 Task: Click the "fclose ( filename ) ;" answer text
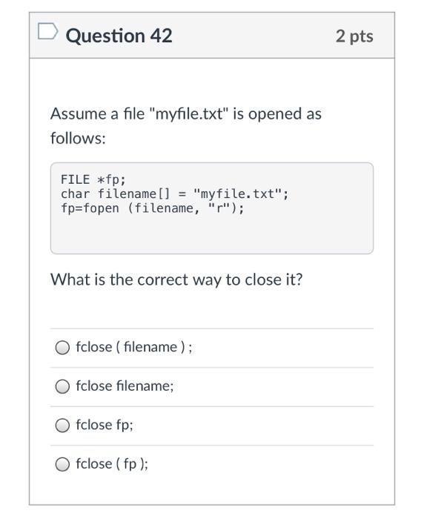tap(133, 347)
